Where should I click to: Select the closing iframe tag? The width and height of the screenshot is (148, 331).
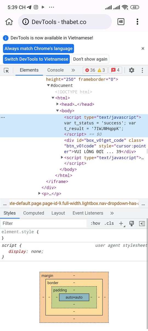tap(57, 181)
